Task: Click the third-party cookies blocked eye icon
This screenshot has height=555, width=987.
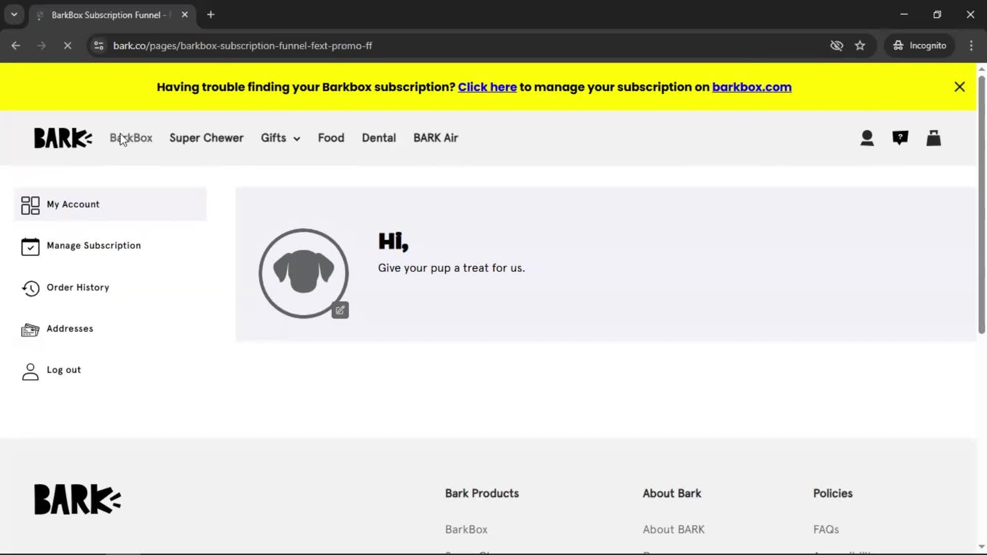Action: point(836,45)
